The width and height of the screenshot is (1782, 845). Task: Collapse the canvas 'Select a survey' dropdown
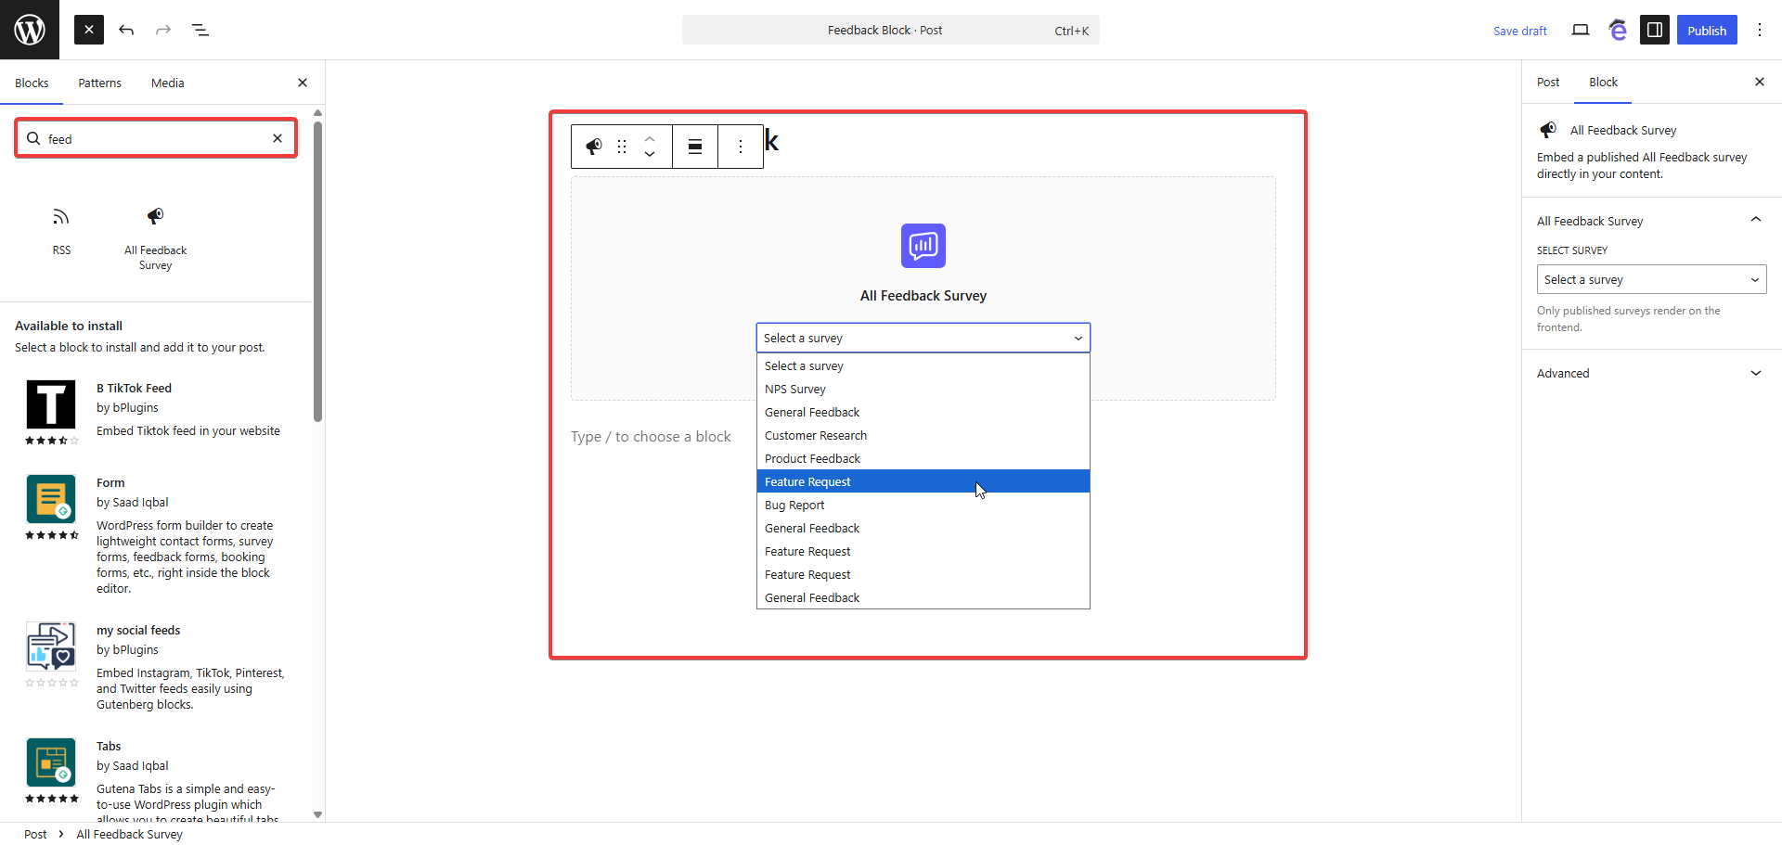tap(923, 338)
